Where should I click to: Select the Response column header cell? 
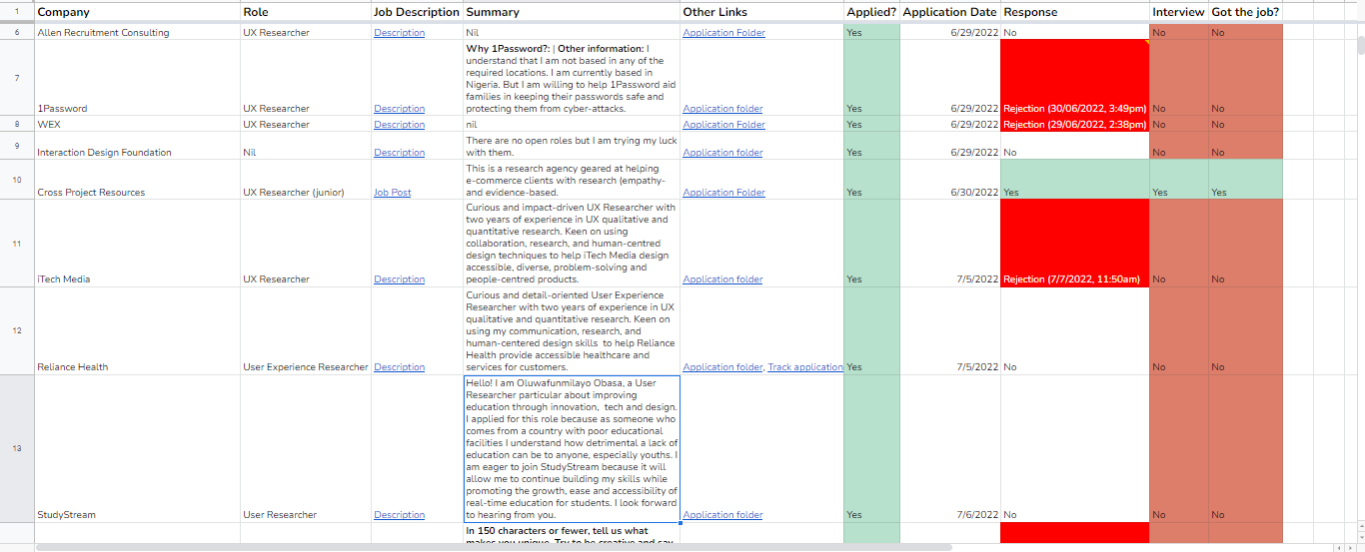coord(1075,12)
